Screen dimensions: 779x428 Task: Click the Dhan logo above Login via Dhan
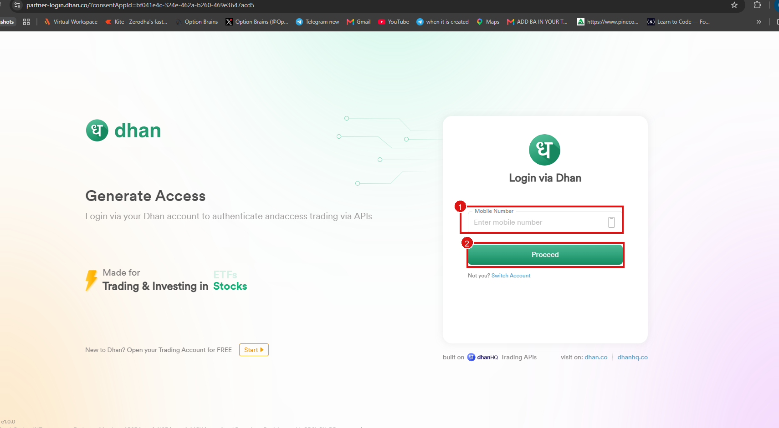[544, 150]
